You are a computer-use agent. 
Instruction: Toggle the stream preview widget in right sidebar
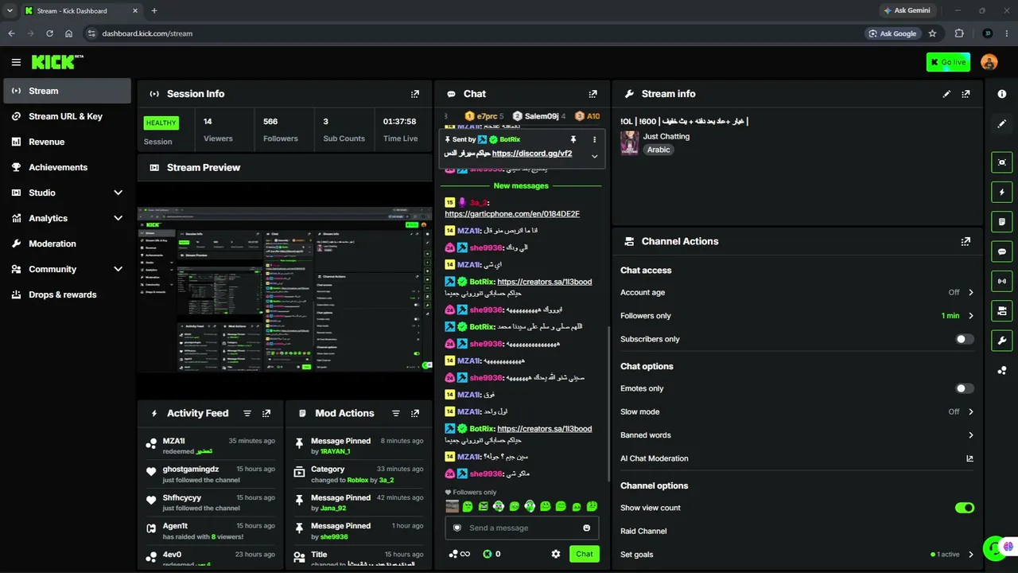click(1002, 162)
